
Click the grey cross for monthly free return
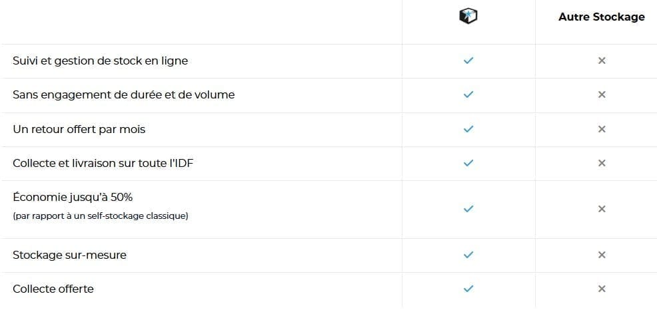(602, 129)
